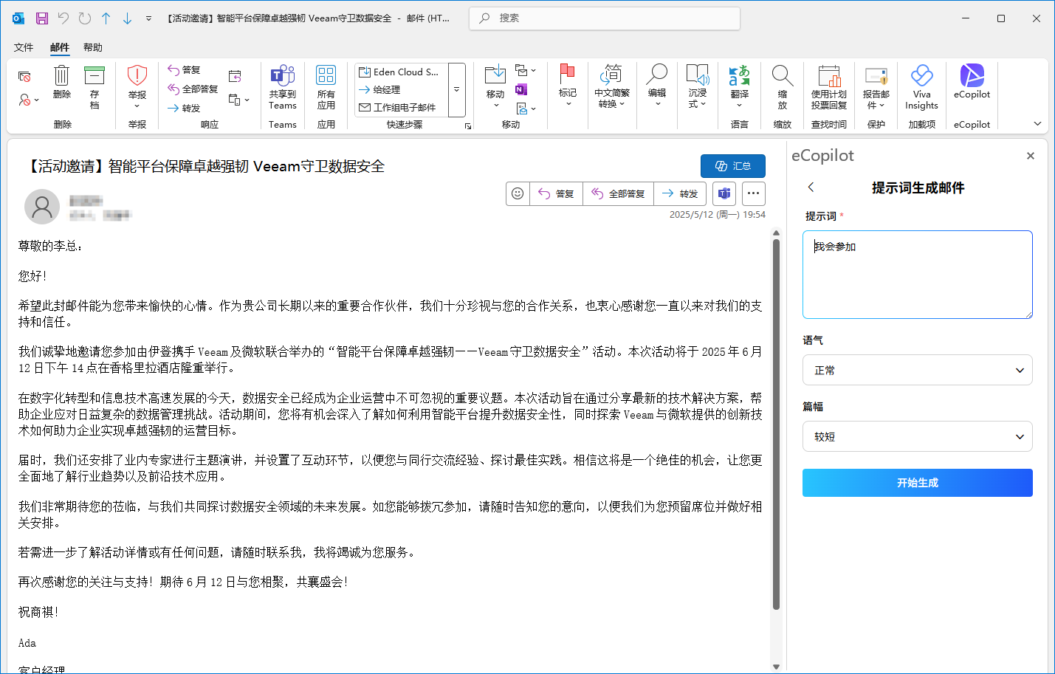The height and width of the screenshot is (674, 1055).
Task: Report the message via the 举报 icon
Action: coord(137,83)
